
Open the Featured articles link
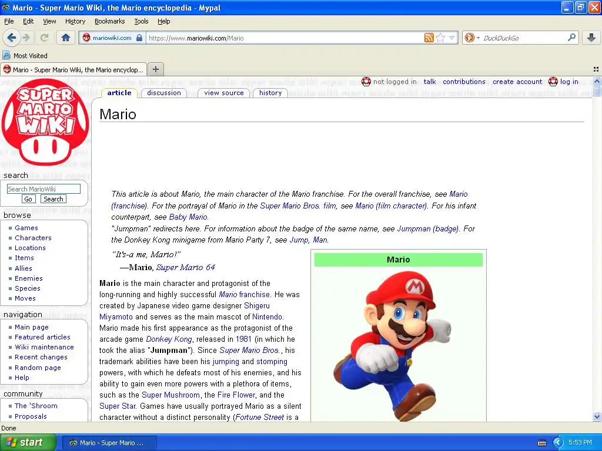42,337
